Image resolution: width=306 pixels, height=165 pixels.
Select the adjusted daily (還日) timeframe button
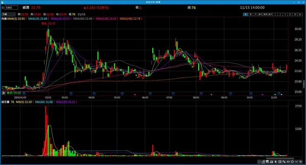[261, 14]
